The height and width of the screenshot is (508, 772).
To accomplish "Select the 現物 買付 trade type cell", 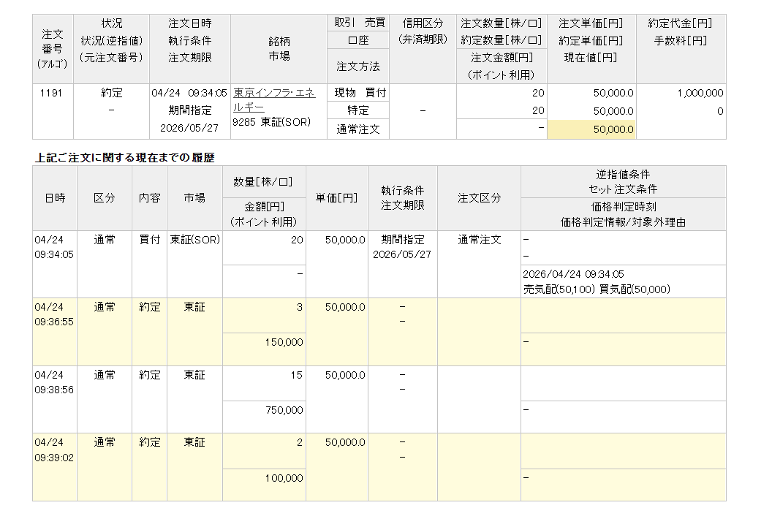I will click(x=358, y=93).
